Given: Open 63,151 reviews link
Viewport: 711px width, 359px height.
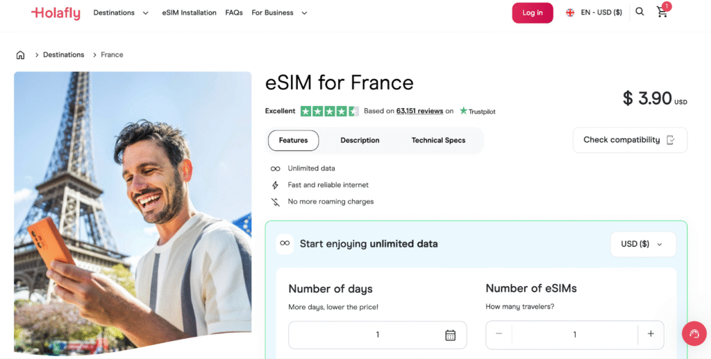Looking at the screenshot, I should pos(419,111).
